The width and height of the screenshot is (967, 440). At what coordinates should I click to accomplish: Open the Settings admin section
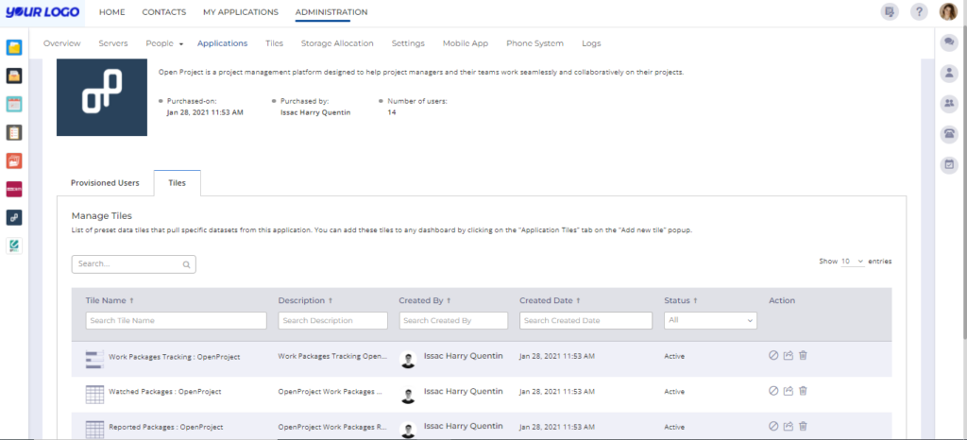tap(408, 43)
